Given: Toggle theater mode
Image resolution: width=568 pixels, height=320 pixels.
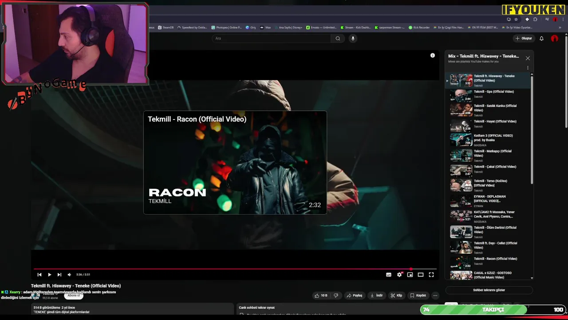Looking at the screenshot, I should click(421, 275).
